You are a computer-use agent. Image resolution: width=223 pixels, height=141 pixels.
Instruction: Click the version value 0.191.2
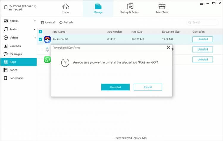pyautogui.click(x=111, y=39)
